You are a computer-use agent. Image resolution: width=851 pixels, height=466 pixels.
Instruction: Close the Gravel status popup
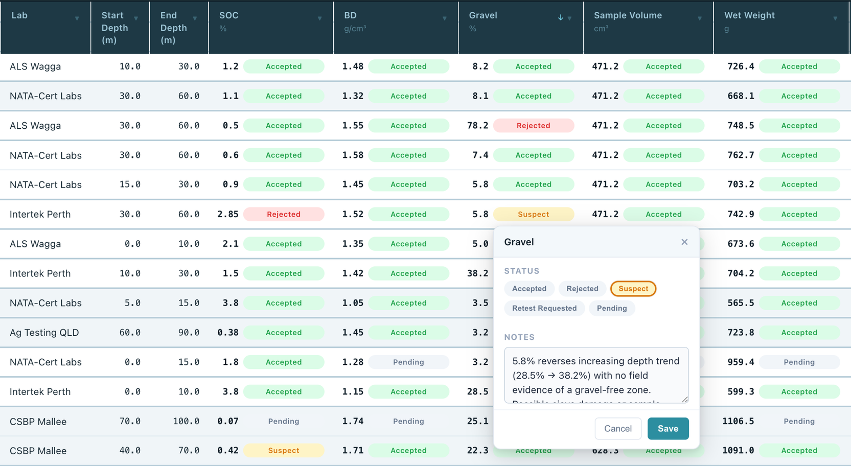click(x=684, y=242)
